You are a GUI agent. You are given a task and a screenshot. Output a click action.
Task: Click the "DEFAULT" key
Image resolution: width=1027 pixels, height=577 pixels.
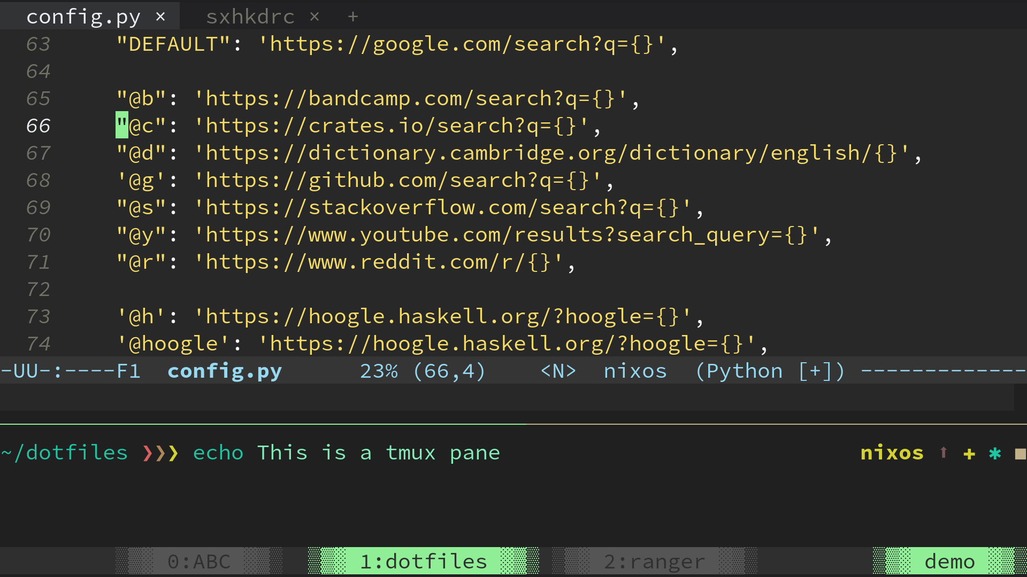click(173, 44)
